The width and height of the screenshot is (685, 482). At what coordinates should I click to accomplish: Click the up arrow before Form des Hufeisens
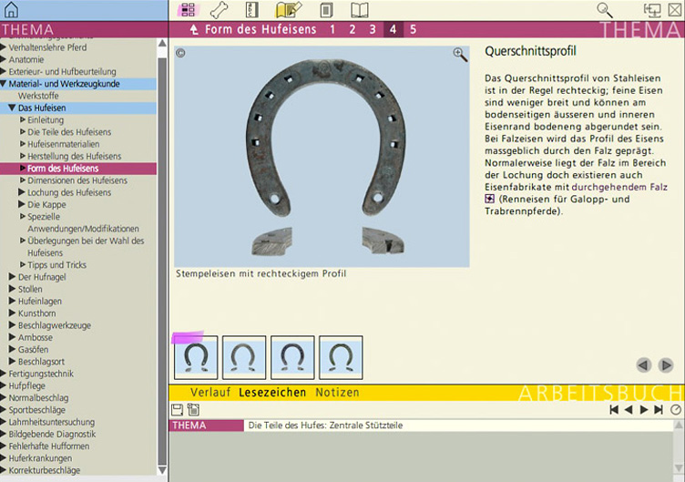point(193,30)
